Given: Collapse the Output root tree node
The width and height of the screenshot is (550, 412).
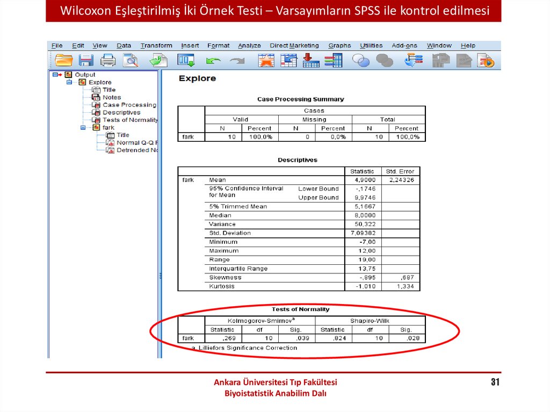Looking at the screenshot, I should (55, 75).
